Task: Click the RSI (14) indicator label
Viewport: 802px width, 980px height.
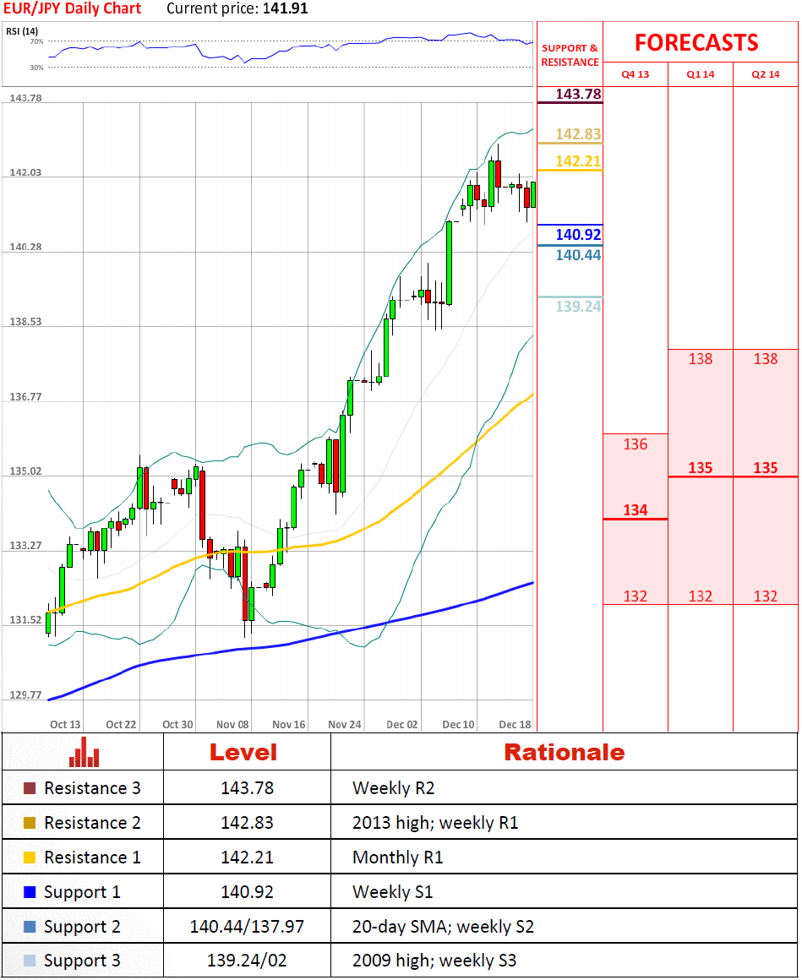Action: pos(23,31)
